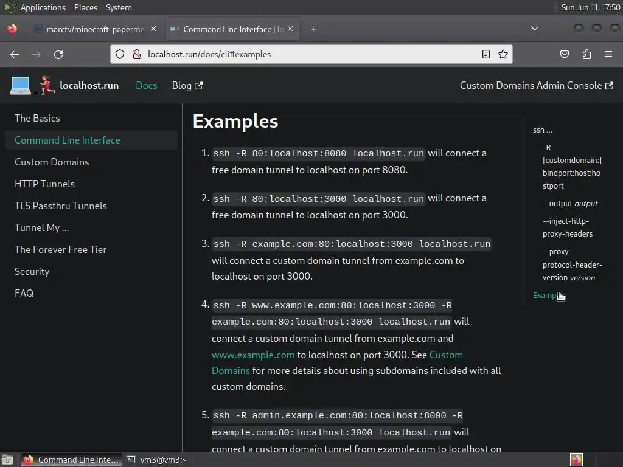Click the clock showing Sun Jun 11, 17:50

[x=590, y=7]
